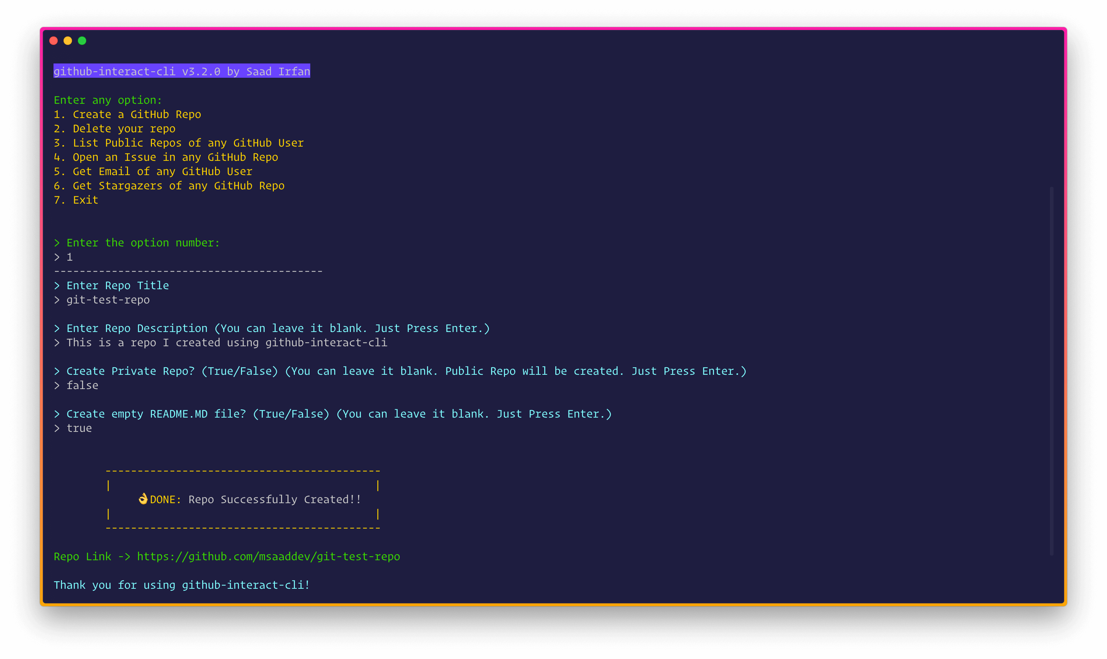Click the 'true' README answer
Image resolution: width=1107 pixels, height=659 pixels.
(79, 428)
